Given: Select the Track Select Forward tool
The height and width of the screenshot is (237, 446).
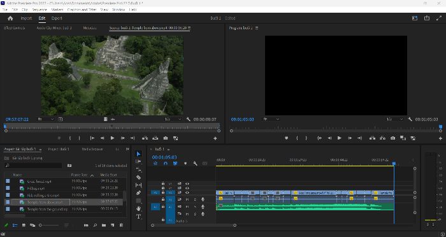Looking at the screenshot, I should click(x=138, y=162).
